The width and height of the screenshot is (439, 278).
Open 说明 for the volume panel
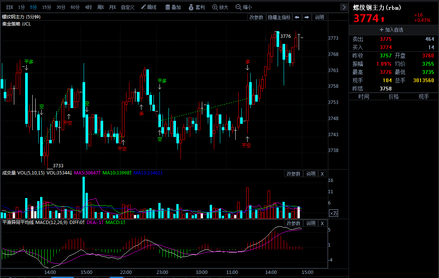click(x=311, y=174)
